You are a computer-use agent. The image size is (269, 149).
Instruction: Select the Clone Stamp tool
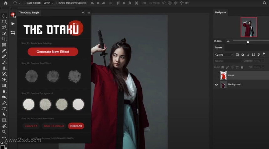4,68
